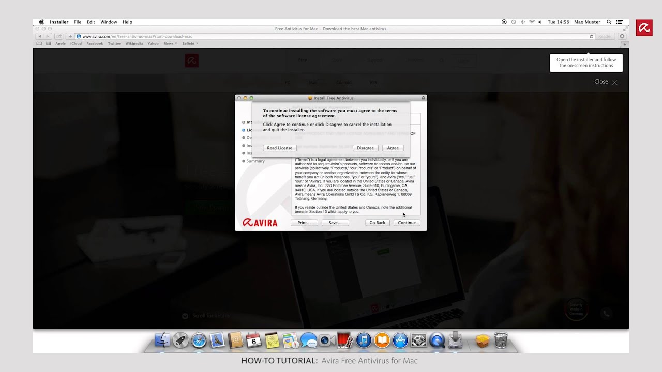Screen dimensions: 662x372
Task: Open QuickTime Player in the Dock
Action: pyautogui.click(x=437, y=340)
